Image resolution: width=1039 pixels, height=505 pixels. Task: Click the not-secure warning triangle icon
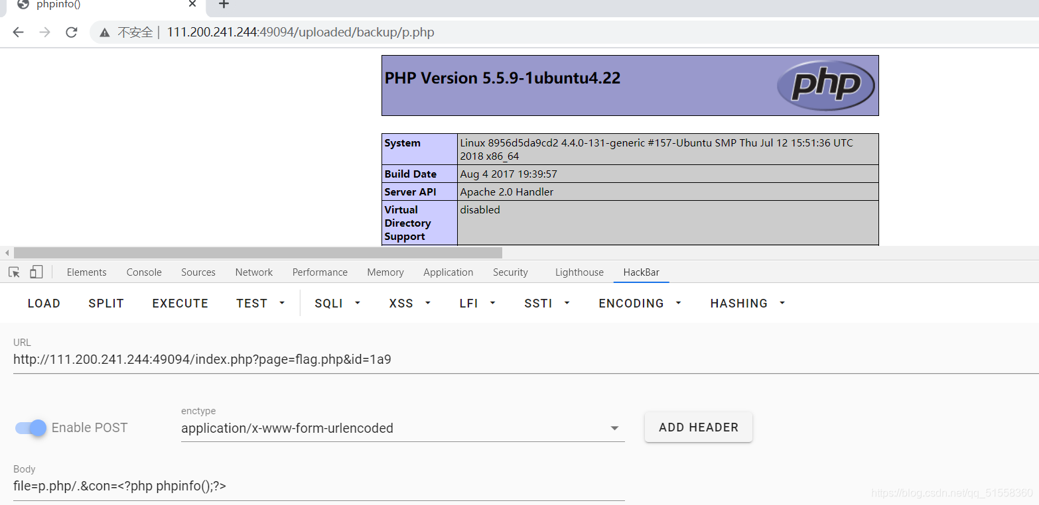tap(104, 32)
